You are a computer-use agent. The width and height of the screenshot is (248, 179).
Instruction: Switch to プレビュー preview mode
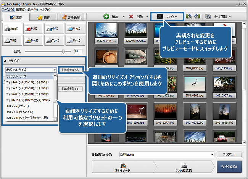pos(167,17)
